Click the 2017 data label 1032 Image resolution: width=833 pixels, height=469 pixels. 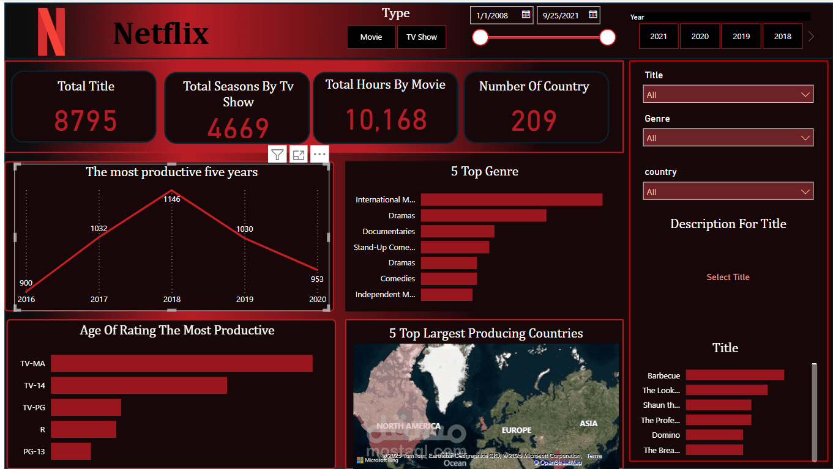click(x=99, y=229)
